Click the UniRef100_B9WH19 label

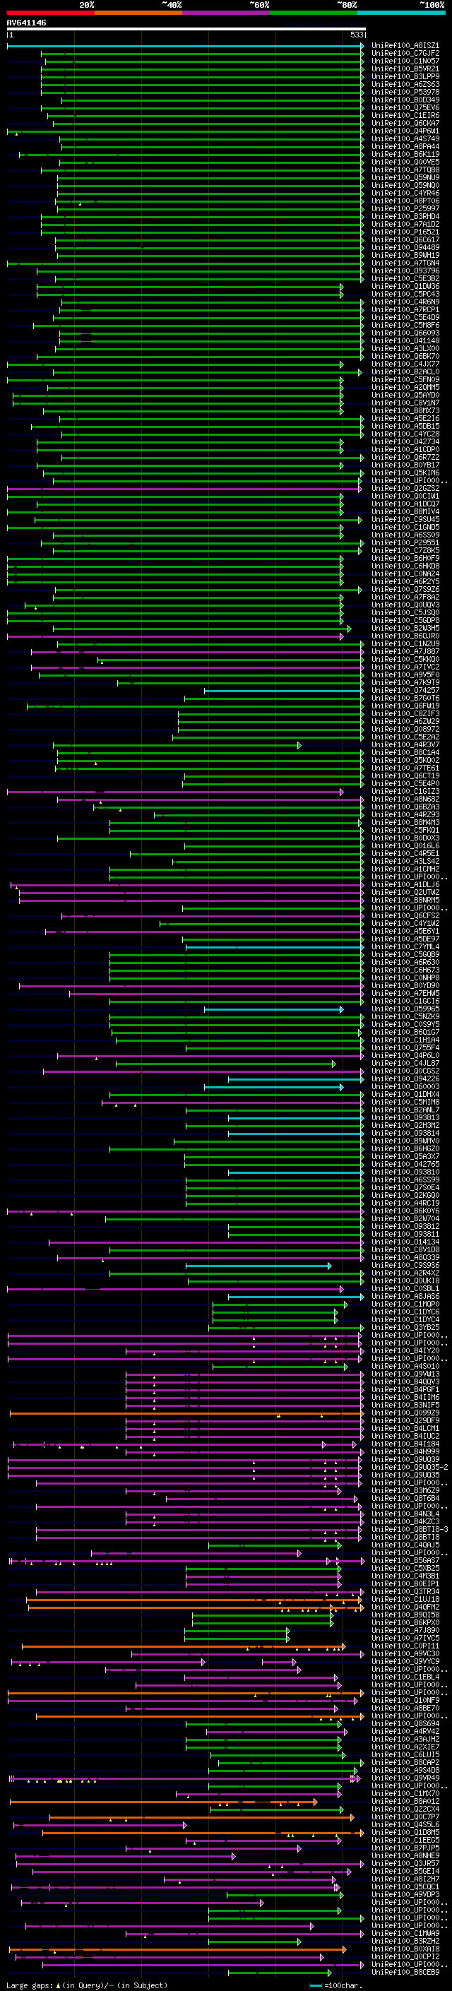coord(405,255)
